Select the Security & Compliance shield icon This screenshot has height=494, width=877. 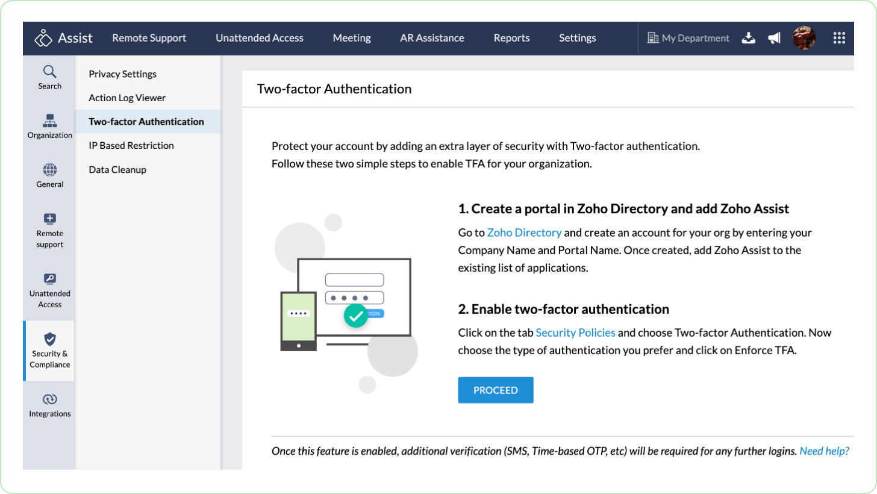50,339
